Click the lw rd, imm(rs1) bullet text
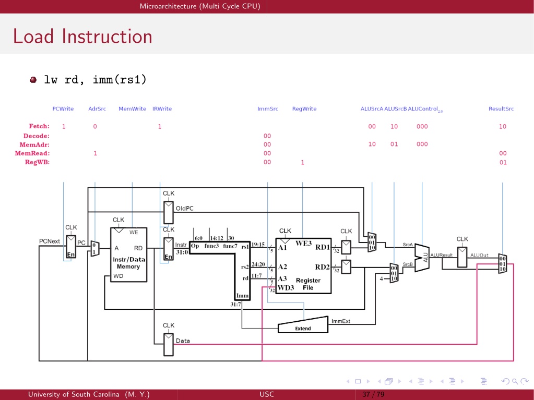 (95, 80)
